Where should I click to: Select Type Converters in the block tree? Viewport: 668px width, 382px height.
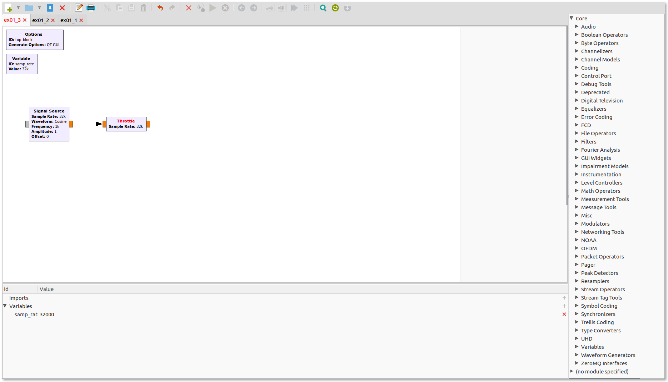click(600, 330)
